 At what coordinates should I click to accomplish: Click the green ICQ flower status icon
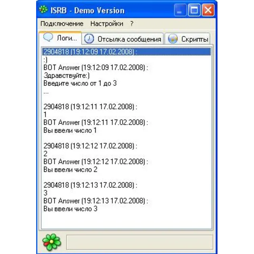[x=52, y=242]
